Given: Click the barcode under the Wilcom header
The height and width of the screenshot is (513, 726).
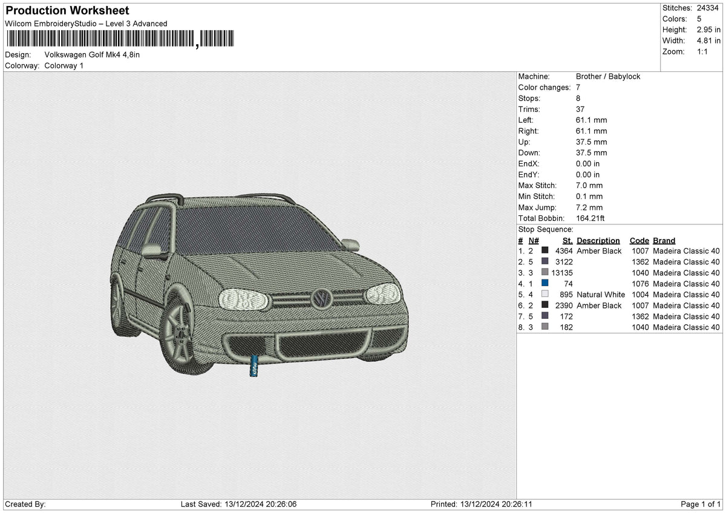Looking at the screenshot, I should pyautogui.click(x=120, y=39).
